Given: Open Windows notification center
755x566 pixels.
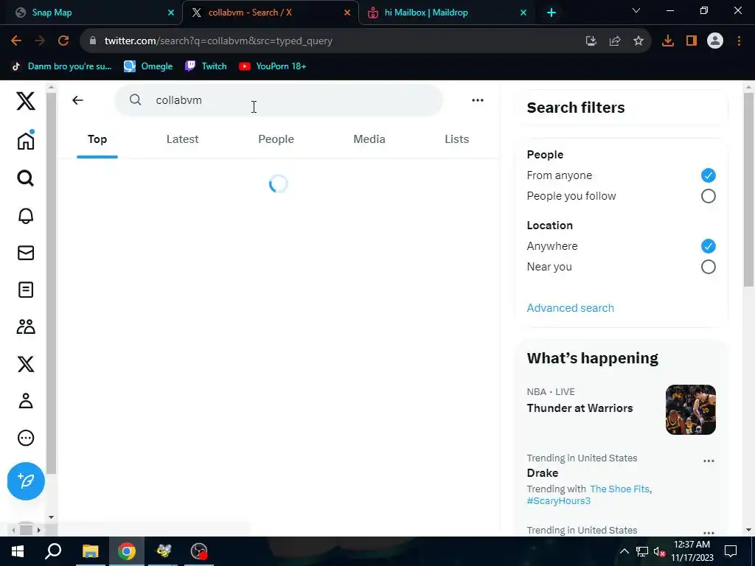Looking at the screenshot, I should pyautogui.click(x=731, y=551).
